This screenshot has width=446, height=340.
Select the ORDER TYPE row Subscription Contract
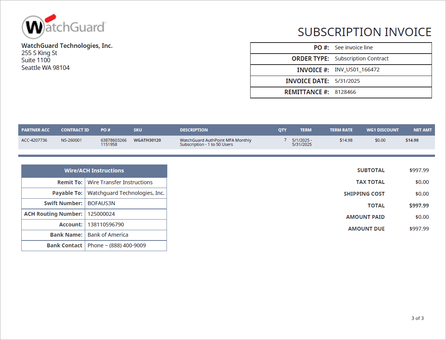tap(361, 59)
